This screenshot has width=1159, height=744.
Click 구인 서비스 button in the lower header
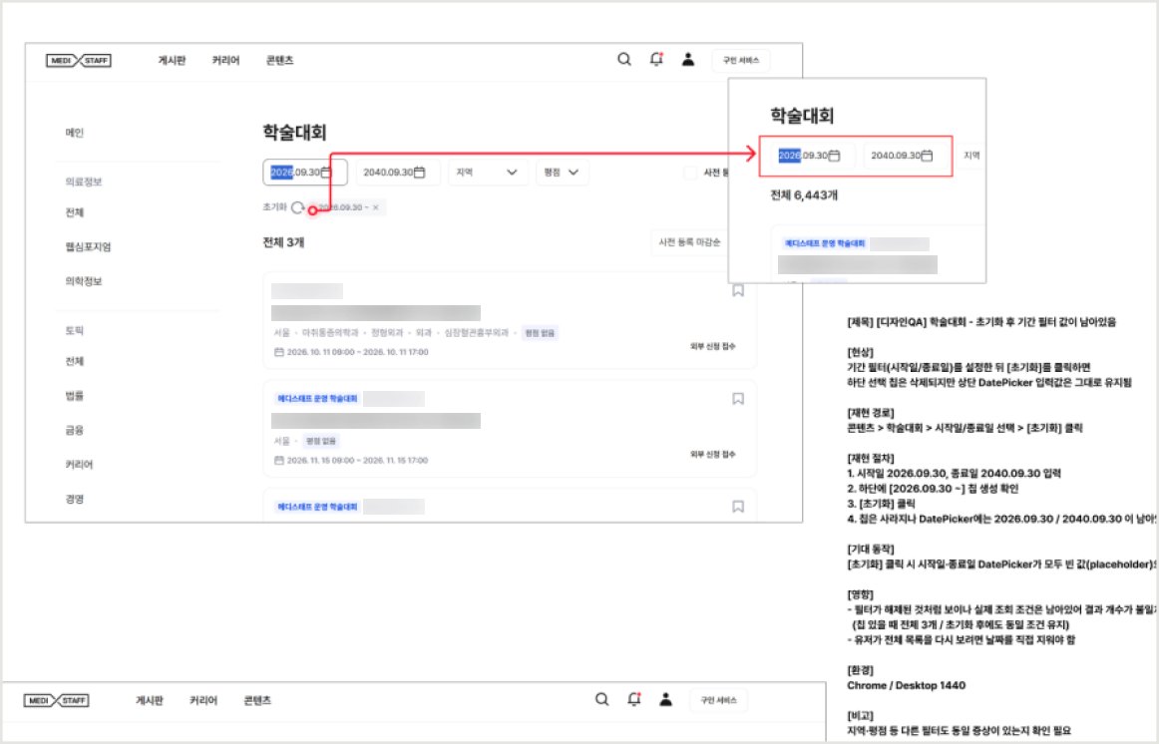718,700
